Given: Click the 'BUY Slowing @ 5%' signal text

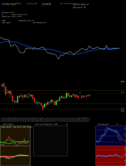Looking at the screenshot, I should pos(40,23).
